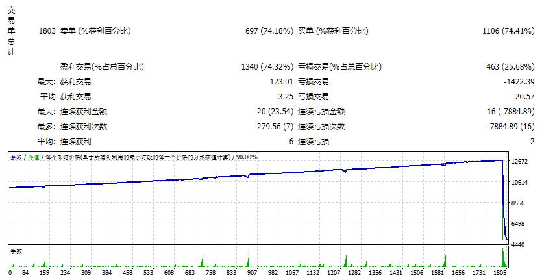Select "获利交易" in the 3.25 row
Screen dimensions: 542x280
point(76,97)
